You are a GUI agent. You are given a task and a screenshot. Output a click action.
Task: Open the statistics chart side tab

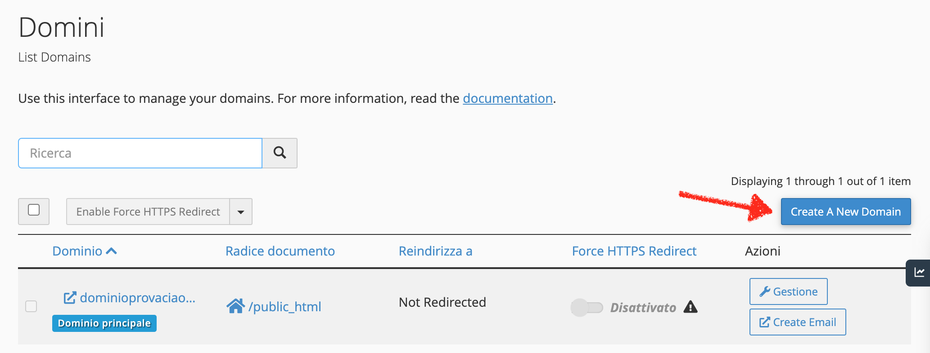[918, 273]
